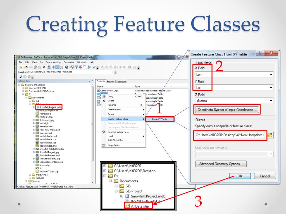Click the Go Back extent arrow

(120, 67)
